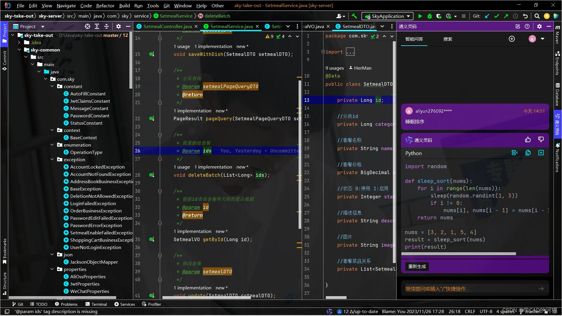
Task: Open the Refactor menu
Action: (105, 6)
